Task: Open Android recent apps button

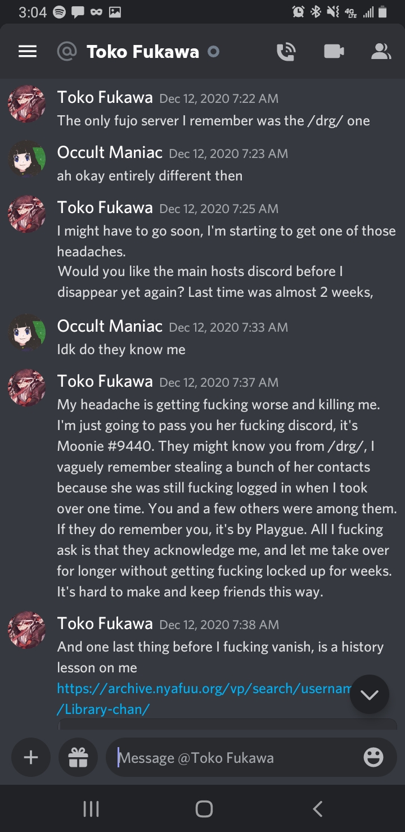Action: (91, 809)
